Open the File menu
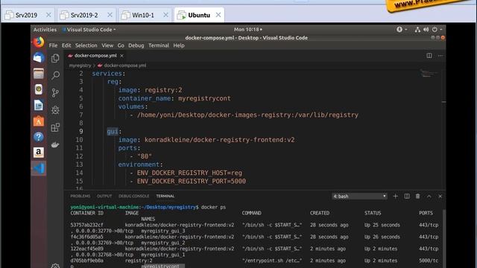The width and height of the screenshot is (477, 268). [53, 45]
